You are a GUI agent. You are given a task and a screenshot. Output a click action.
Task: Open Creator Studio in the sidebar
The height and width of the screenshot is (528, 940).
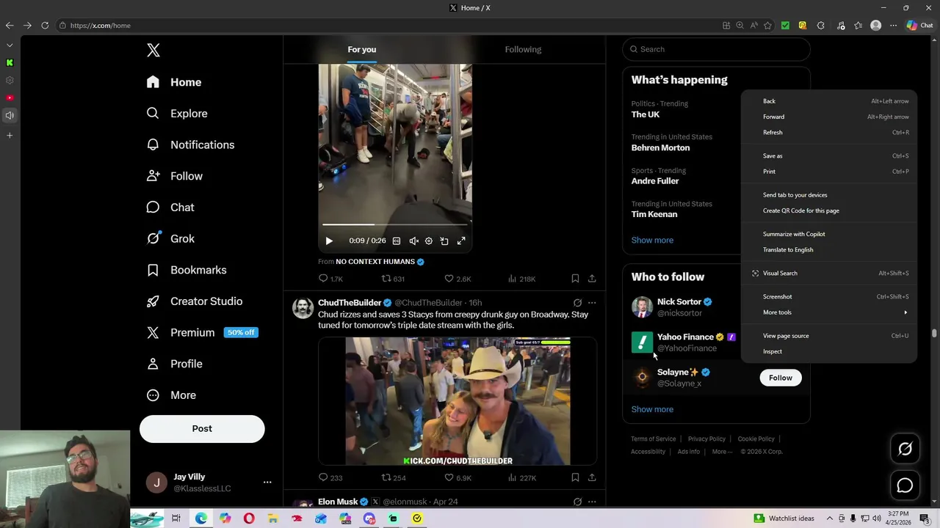tap(195, 301)
